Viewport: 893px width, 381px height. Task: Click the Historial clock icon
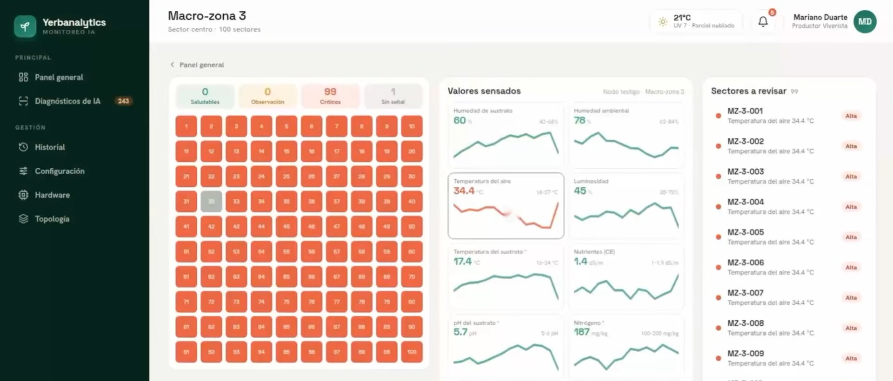click(x=23, y=147)
